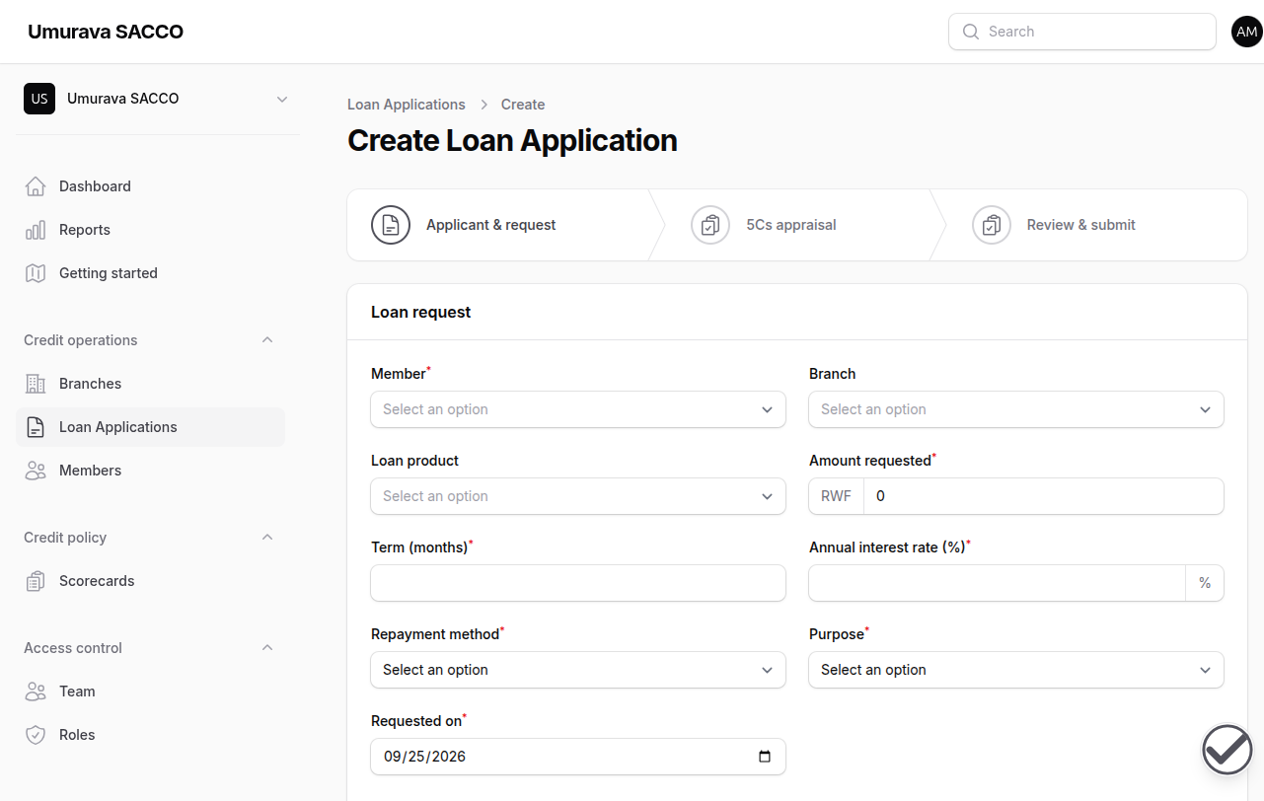Expand the Umurava SACCO tenant switcher chevron
This screenshot has width=1264, height=801.
[x=282, y=99]
